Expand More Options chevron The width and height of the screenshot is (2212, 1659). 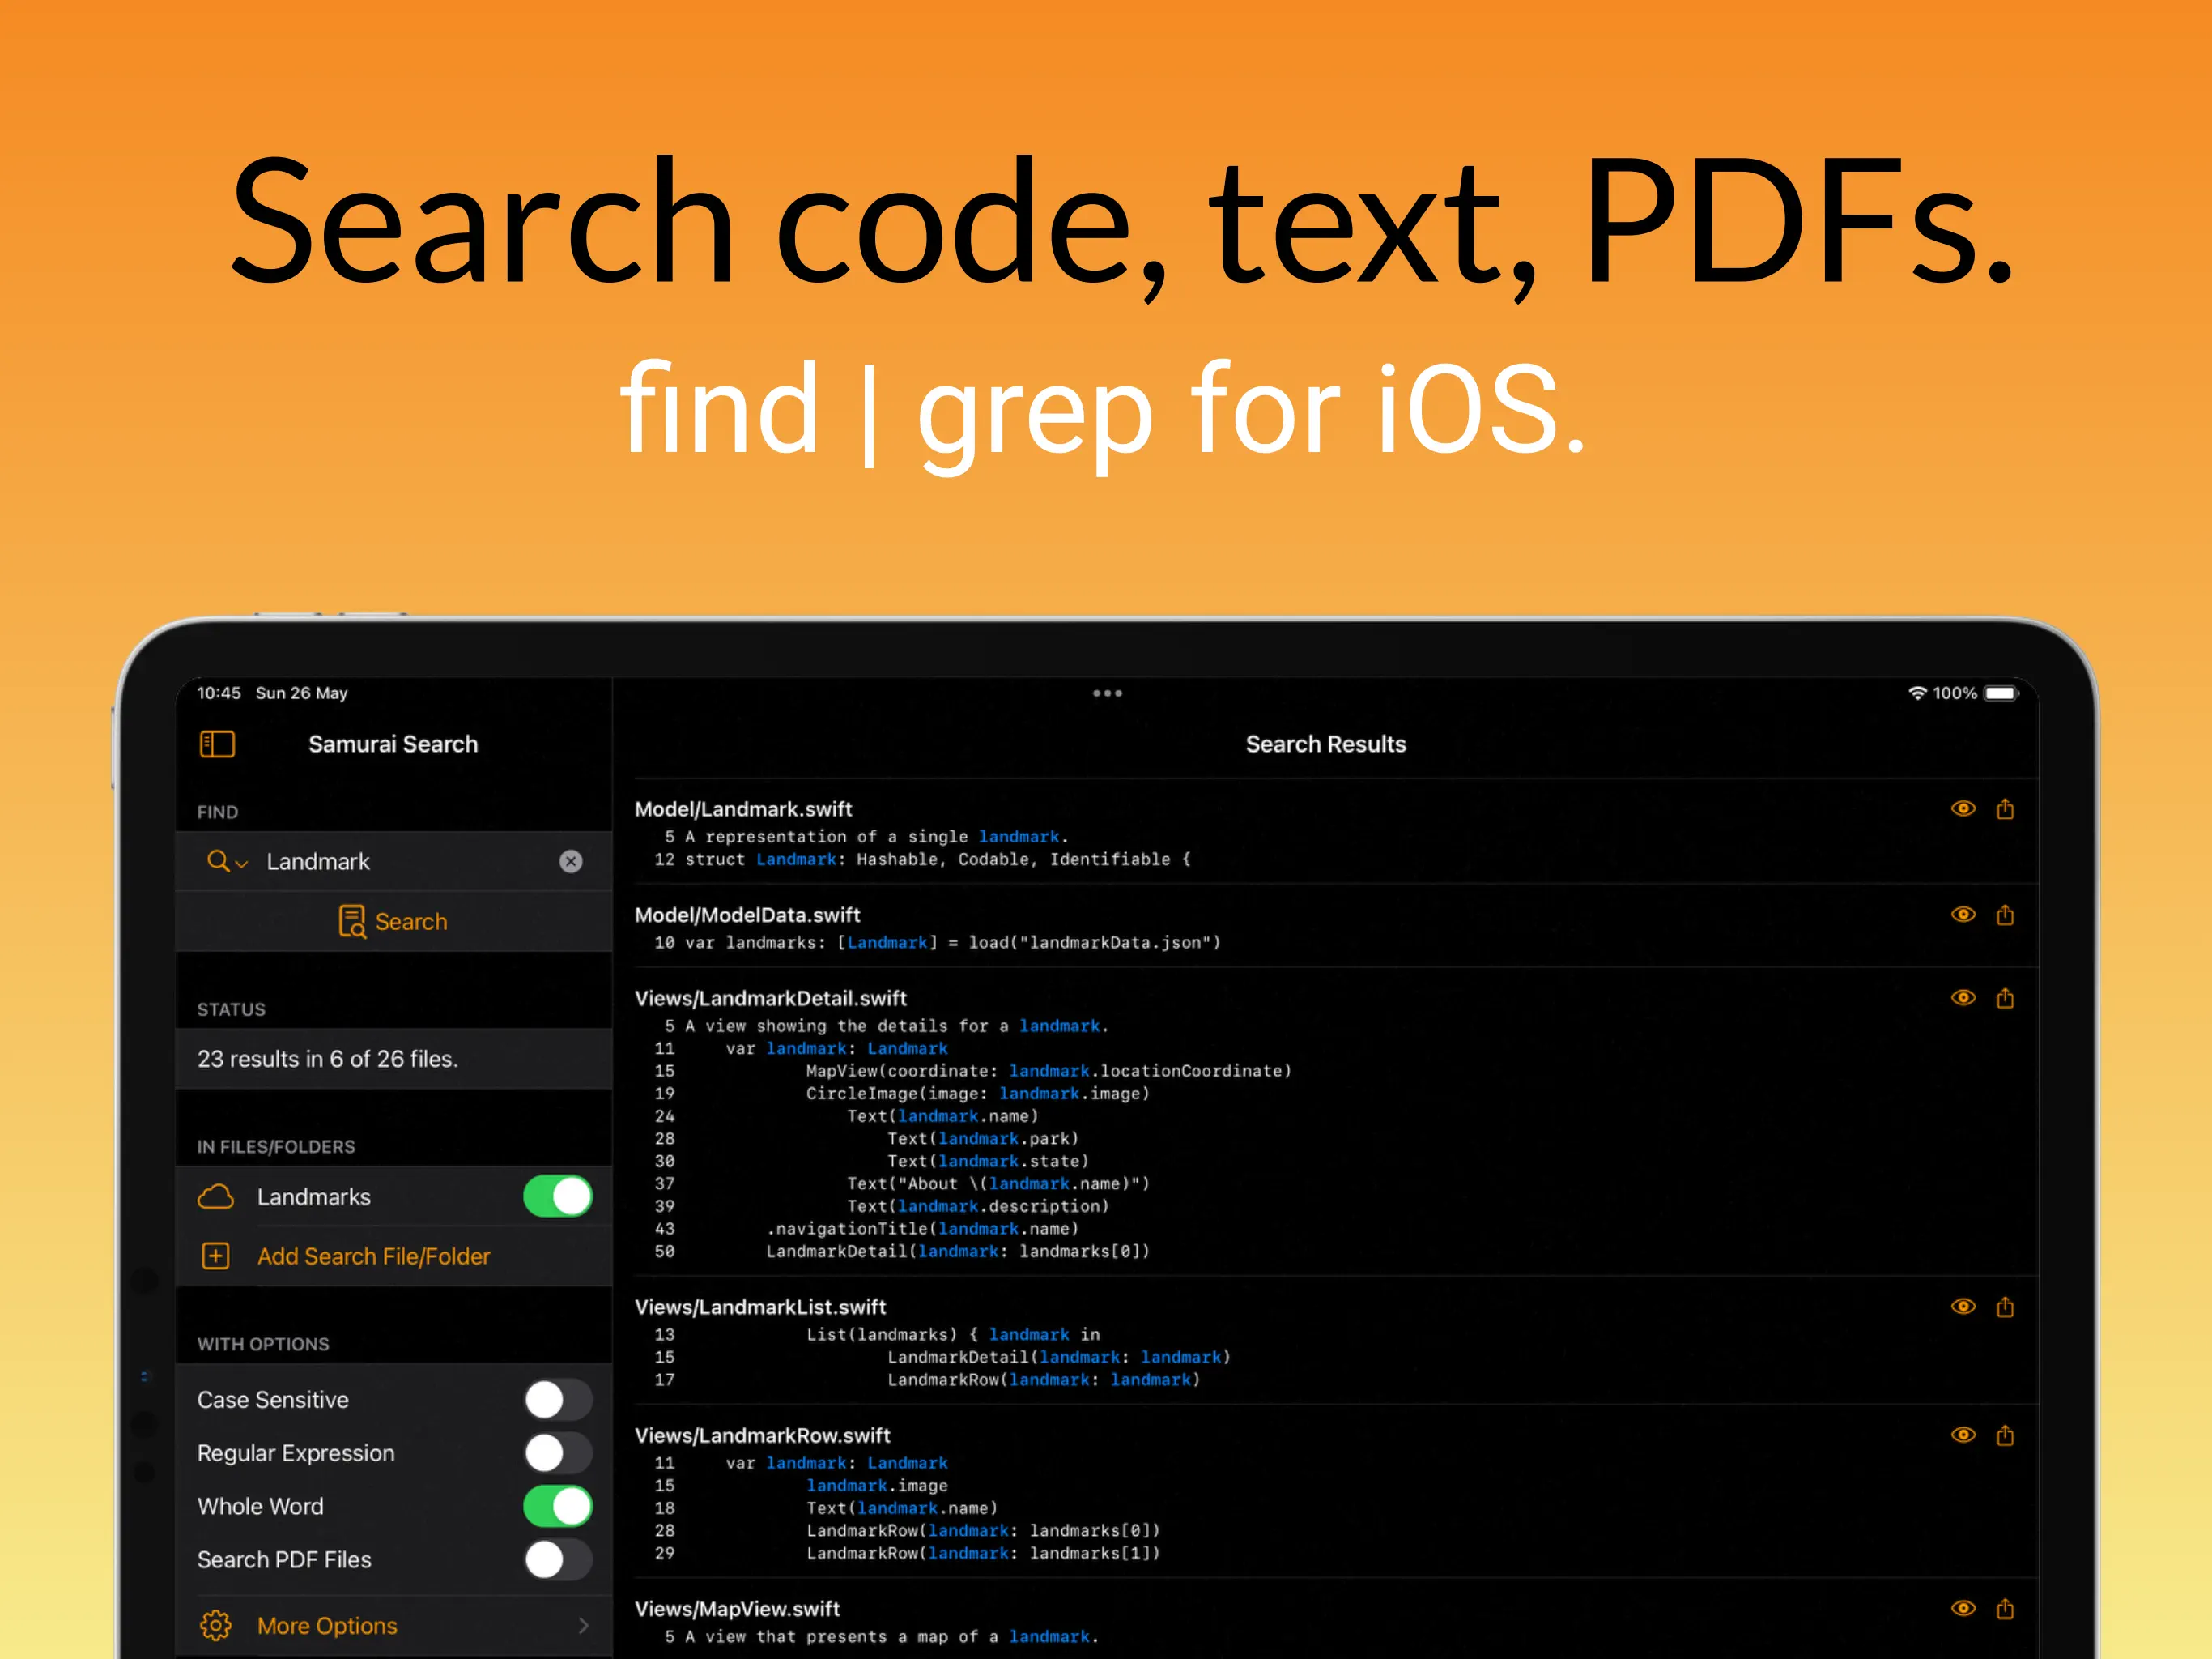point(583,1626)
